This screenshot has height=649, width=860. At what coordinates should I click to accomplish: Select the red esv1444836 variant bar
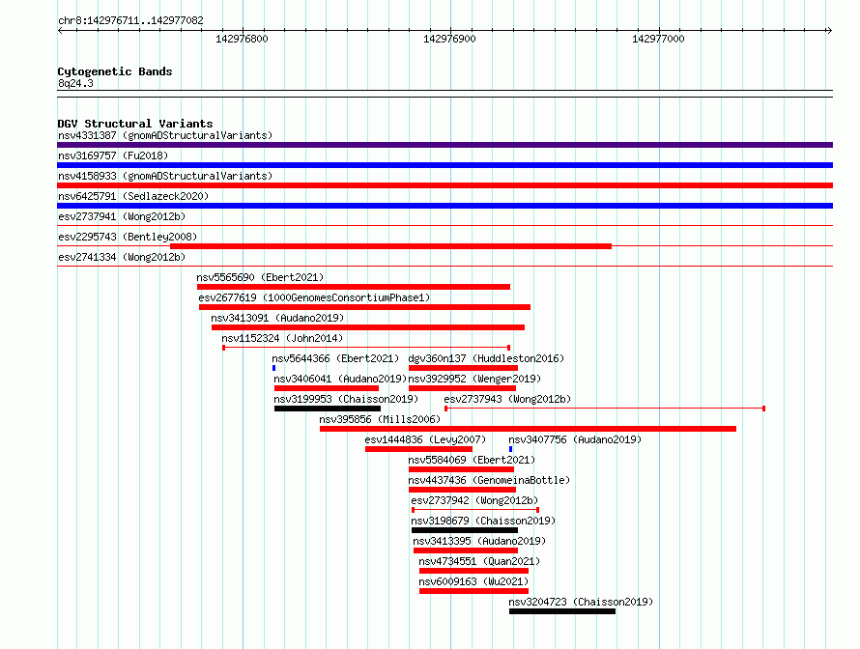click(419, 449)
